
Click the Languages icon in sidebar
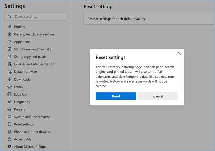[x=9, y=102]
